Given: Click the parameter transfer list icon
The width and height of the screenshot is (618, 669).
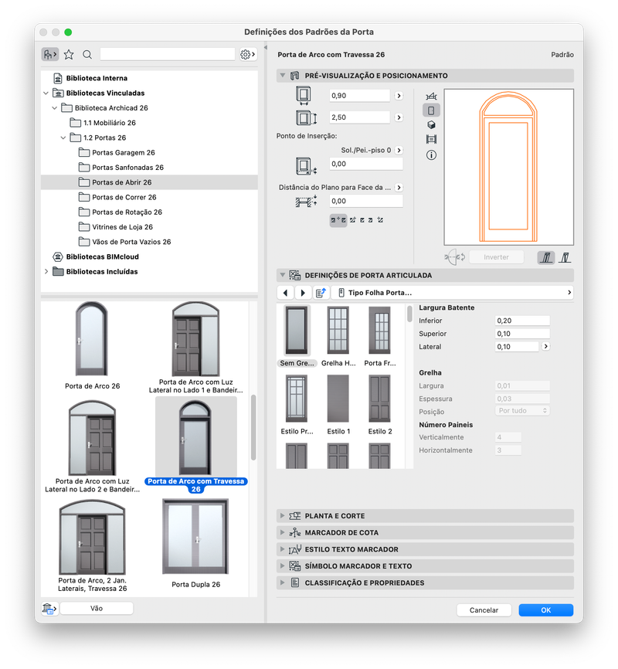Looking at the screenshot, I should tap(320, 293).
